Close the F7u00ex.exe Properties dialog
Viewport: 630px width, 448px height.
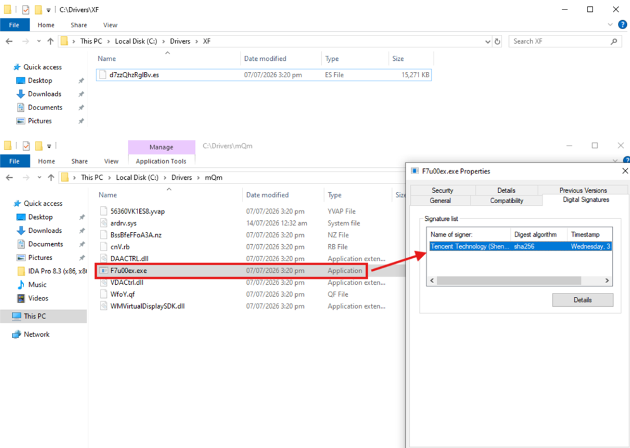625,171
